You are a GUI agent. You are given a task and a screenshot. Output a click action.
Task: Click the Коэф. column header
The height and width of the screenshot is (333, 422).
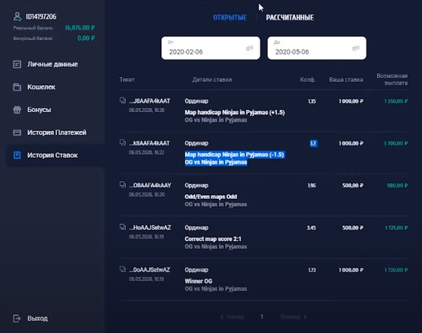click(x=308, y=80)
